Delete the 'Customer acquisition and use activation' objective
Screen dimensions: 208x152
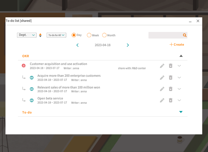click(x=171, y=66)
